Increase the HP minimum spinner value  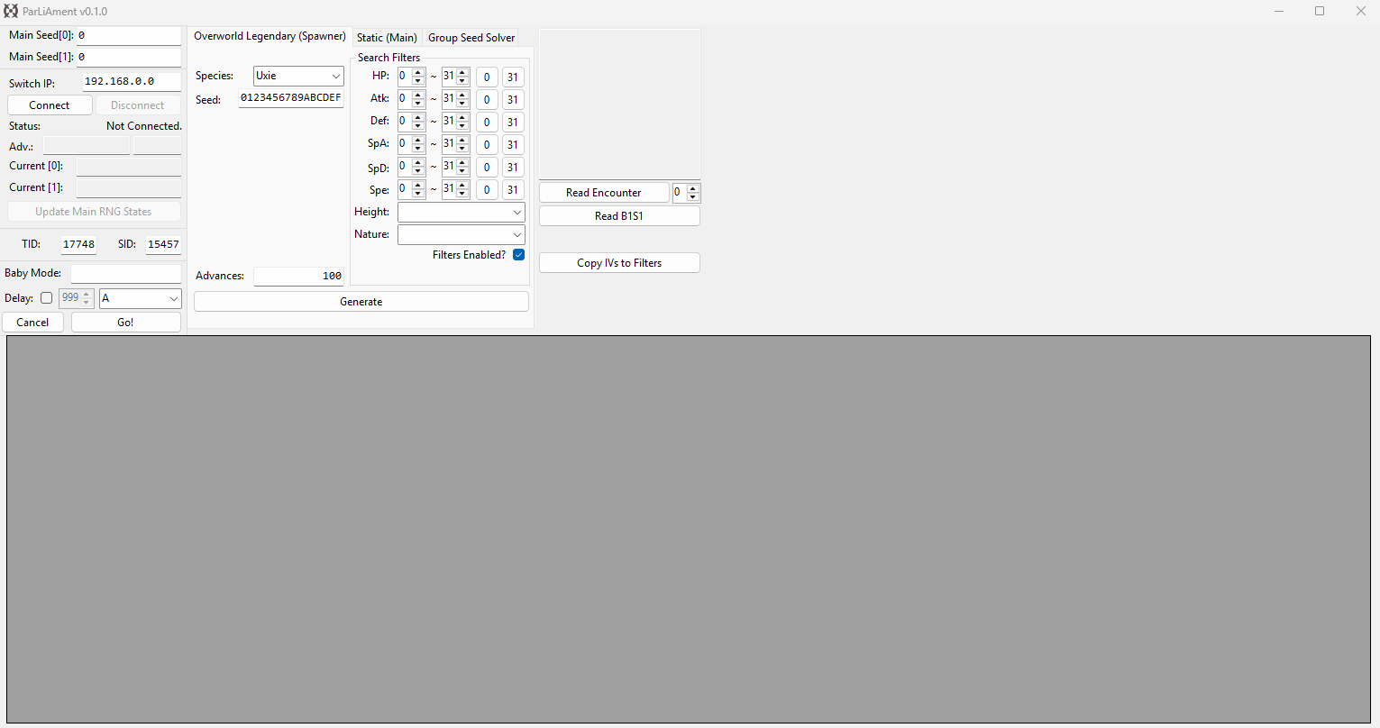tap(418, 72)
